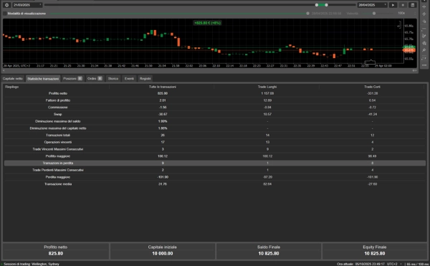Select Diminuzione massima del saldo row label
This screenshot has height=266, width=430.
[x=57, y=121]
